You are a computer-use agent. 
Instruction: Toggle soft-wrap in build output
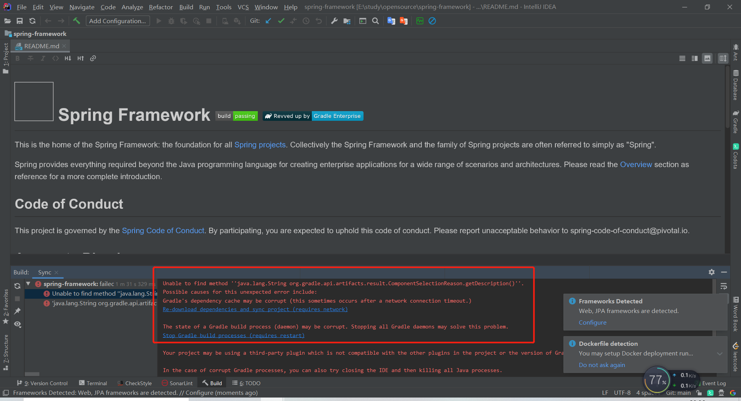point(724,286)
